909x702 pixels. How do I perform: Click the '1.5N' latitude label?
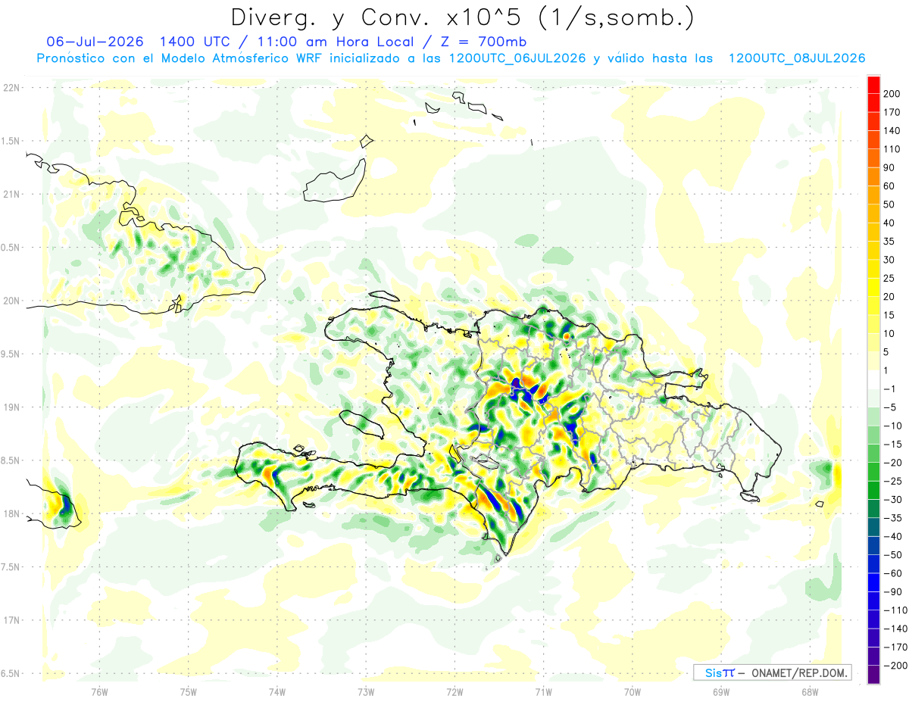(x=11, y=141)
